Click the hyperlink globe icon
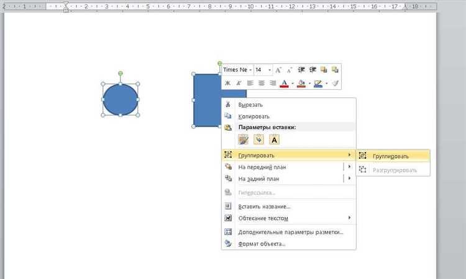This screenshot has width=466, height=279. (x=228, y=192)
